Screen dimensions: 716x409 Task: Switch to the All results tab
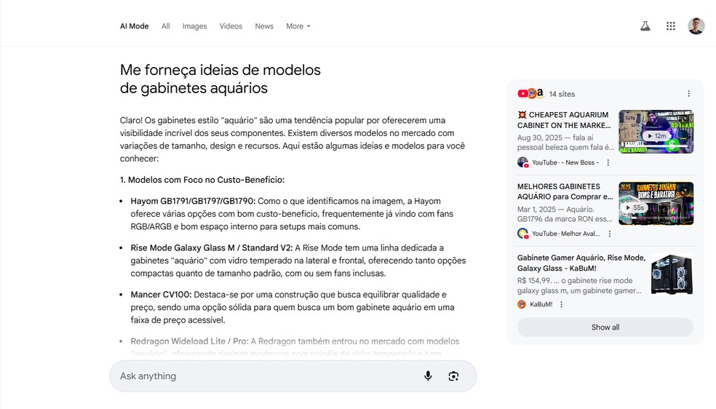[165, 26]
